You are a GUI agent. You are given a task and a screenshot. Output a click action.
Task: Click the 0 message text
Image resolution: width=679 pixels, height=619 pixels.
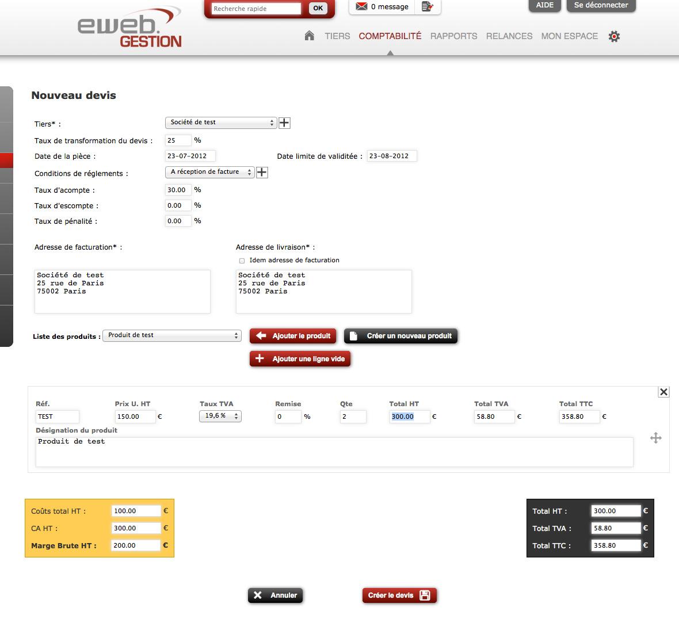click(x=390, y=6)
